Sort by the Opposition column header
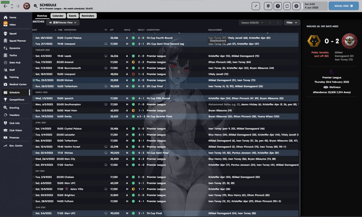The image size is (362, 217). pyautogui.click(x=70, y=30)
